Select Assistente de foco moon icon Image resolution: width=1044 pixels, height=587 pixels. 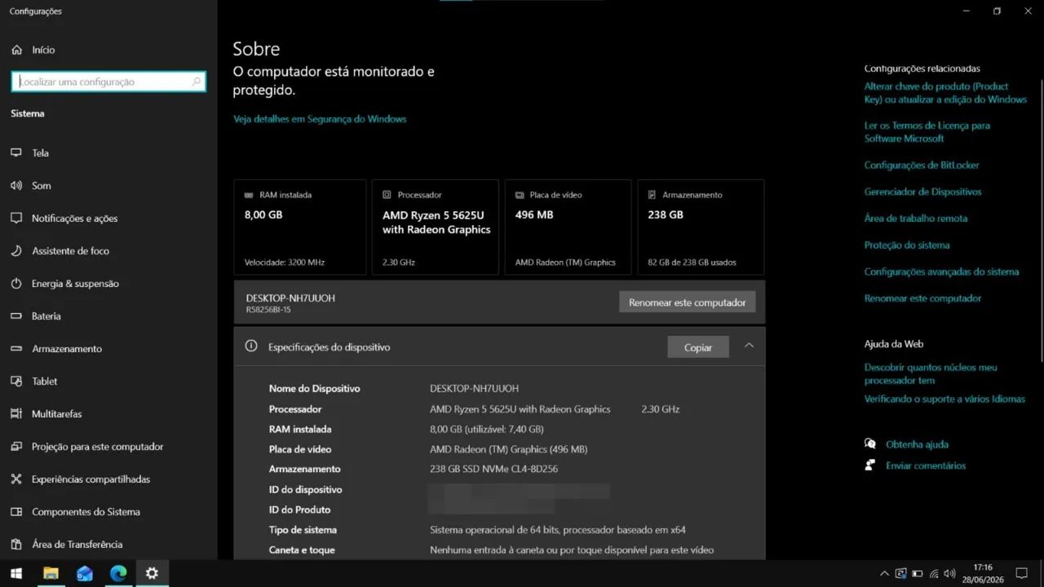[16, 250]
